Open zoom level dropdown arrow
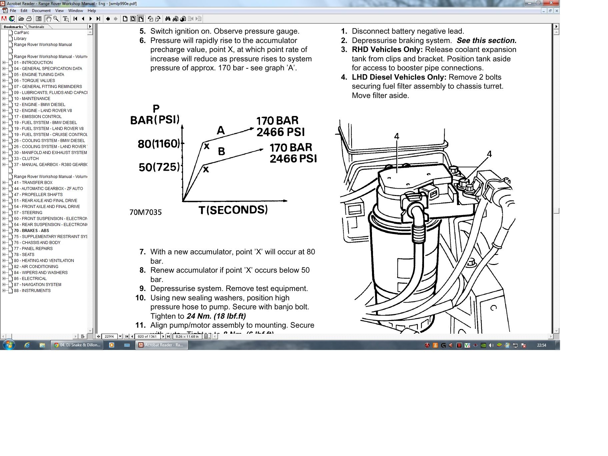Screen dimensions: 608x456 [120, 337]
